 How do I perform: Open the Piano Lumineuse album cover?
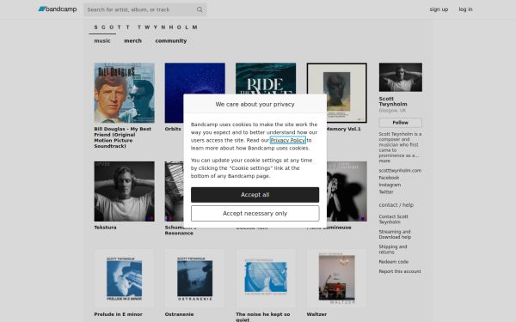click(x=347, y=191)
